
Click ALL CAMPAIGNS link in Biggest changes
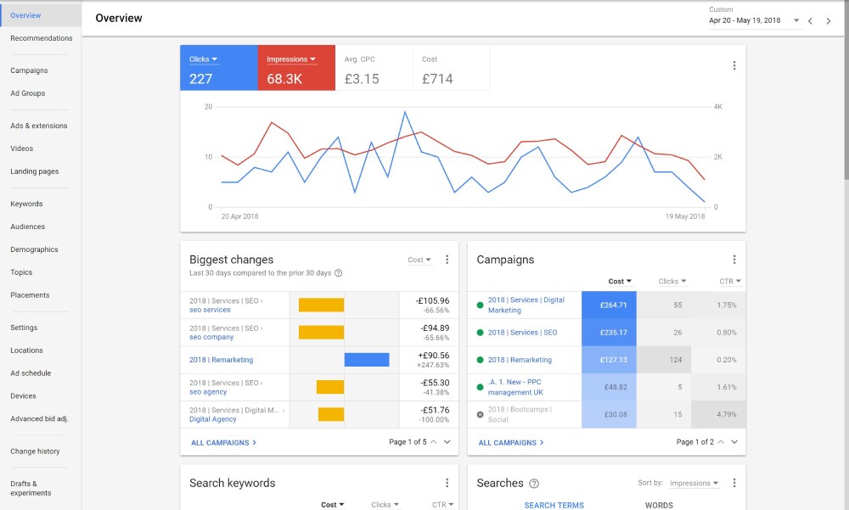223,443
